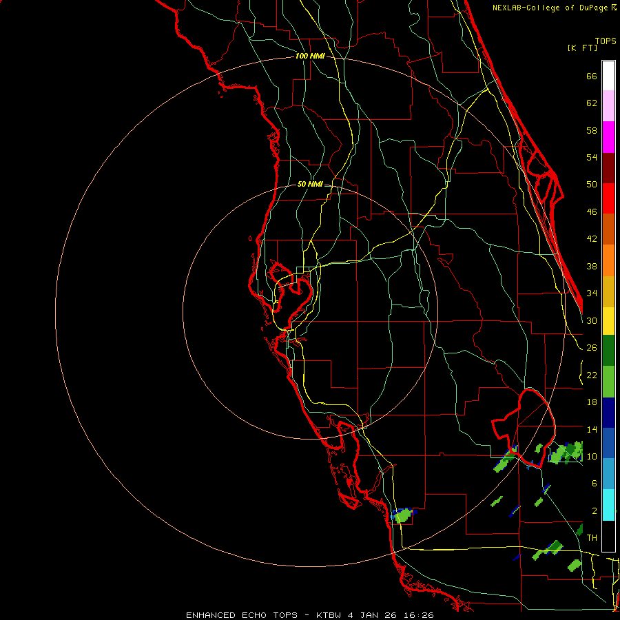This screenshot has width=620, height=620.
Task: Click the TH legend label
Action: [592, 538]
